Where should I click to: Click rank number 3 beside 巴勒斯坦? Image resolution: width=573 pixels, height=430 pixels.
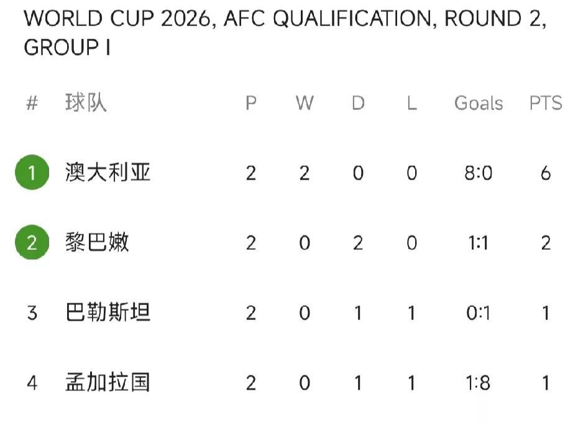[x=32, y=313]
